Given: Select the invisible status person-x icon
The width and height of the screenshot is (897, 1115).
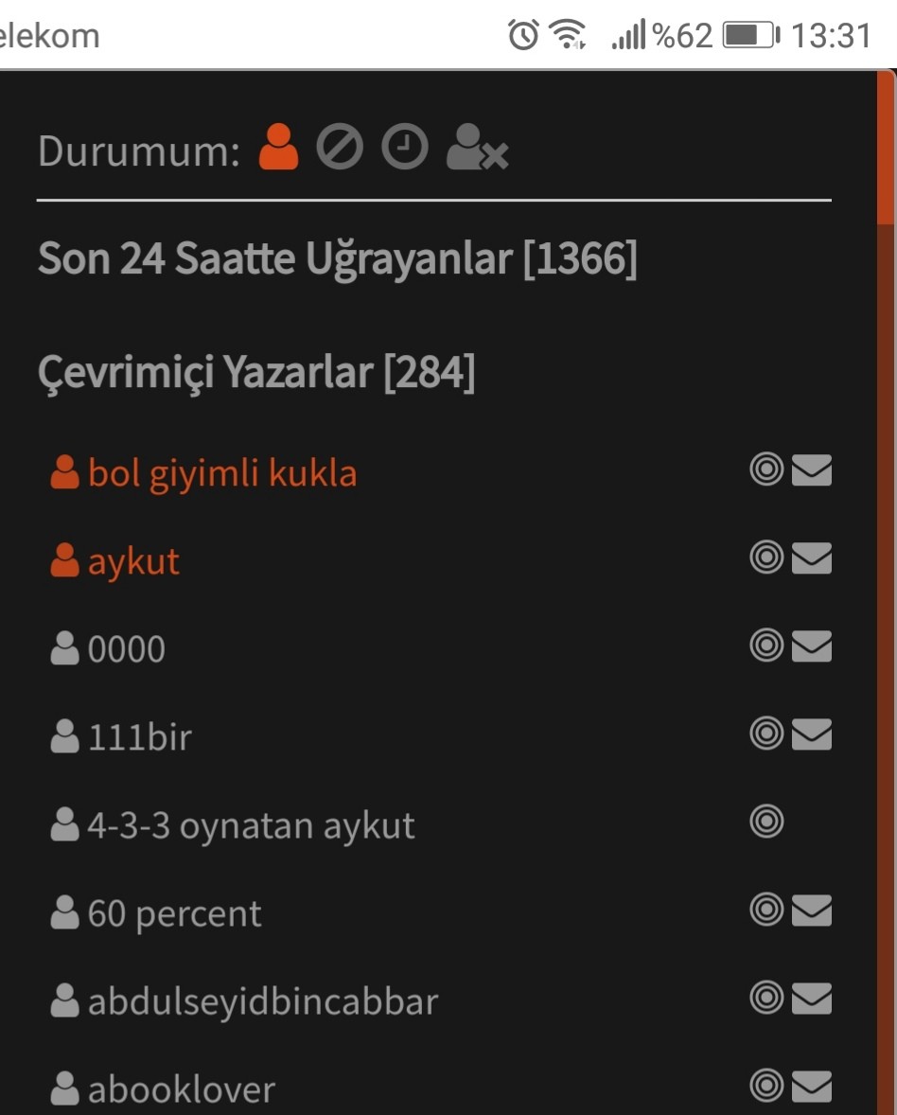Looking at the screenshot, I should tap(477, 148).
